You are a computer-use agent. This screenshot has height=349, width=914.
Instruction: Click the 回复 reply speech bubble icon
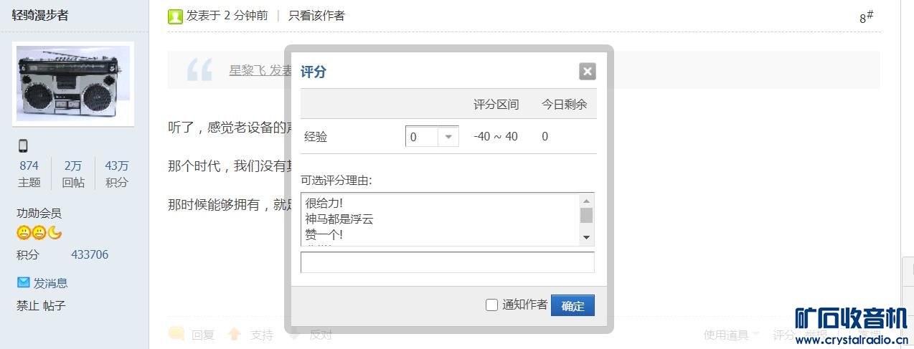(176, 334)
